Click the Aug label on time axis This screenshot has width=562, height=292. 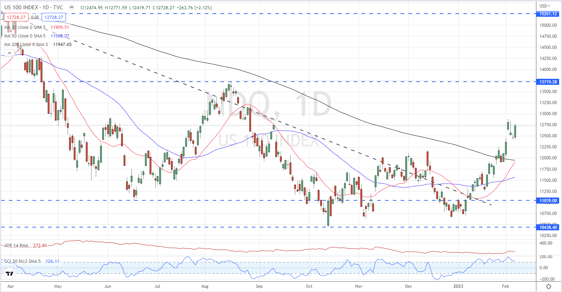tap(205, 286)
